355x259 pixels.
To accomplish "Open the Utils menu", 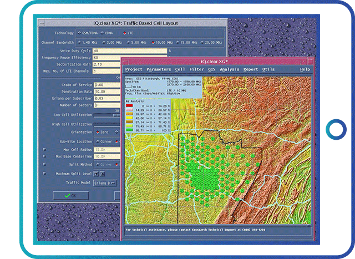I will (268, 69).
